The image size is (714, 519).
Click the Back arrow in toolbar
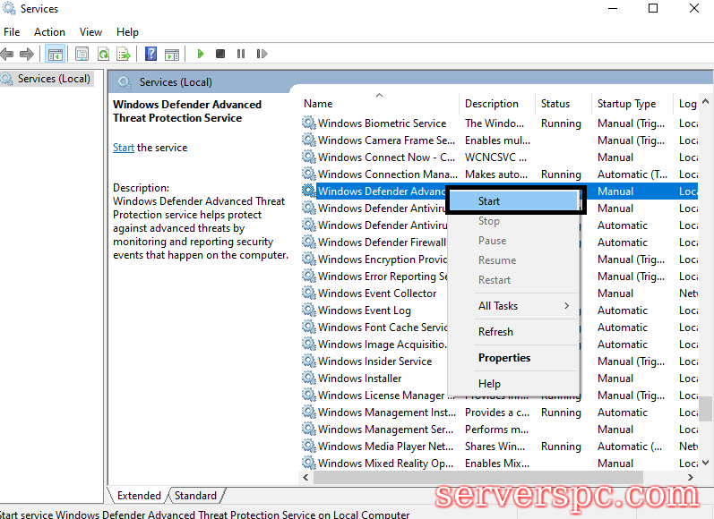tap(8, 54)
